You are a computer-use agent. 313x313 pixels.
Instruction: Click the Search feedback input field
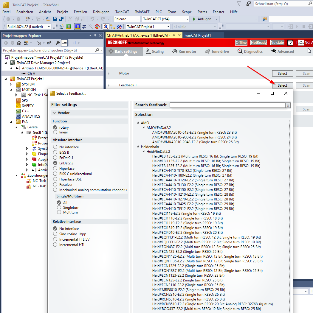227,105
